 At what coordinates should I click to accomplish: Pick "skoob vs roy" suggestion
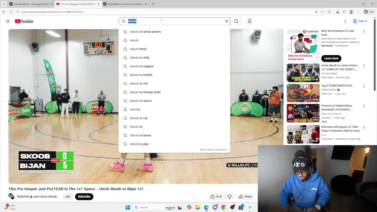coord(174,118)
